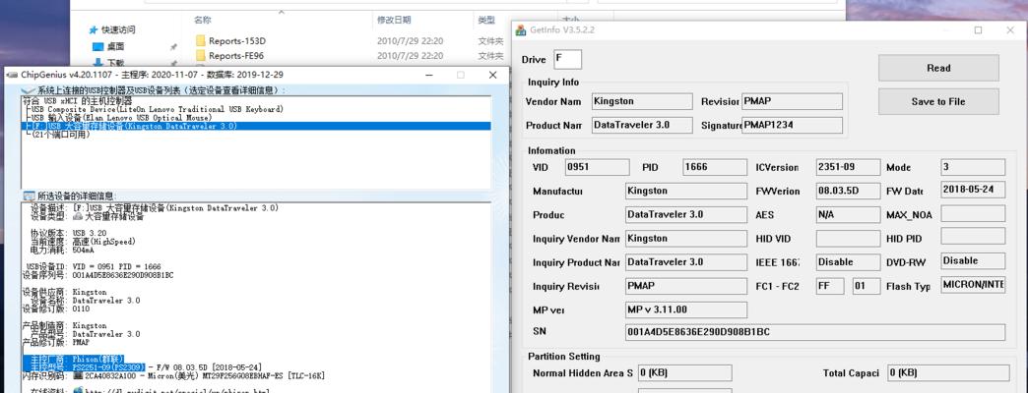Viewport: 1028px width, 393px height.
Task: Click the Drive letter input field
Action: click(567, 59)
